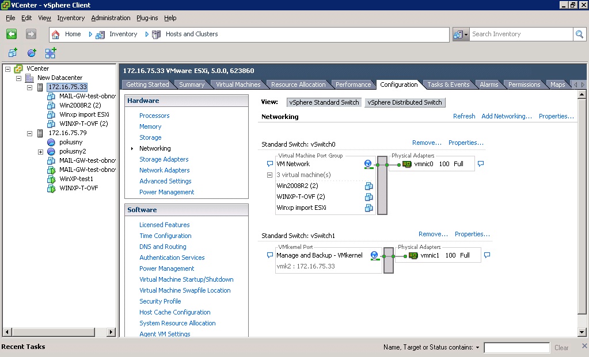Image resolution: width=589 pixels, height=357 pixels.
Task: Click the callout icon left of Manage and Backup
Action: click(269, 255)
